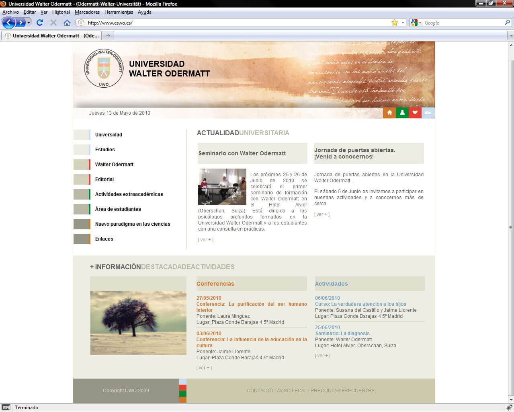Click the AVISO LEGAL footer link
The image size is (514, 412).
tap(292, 390)
